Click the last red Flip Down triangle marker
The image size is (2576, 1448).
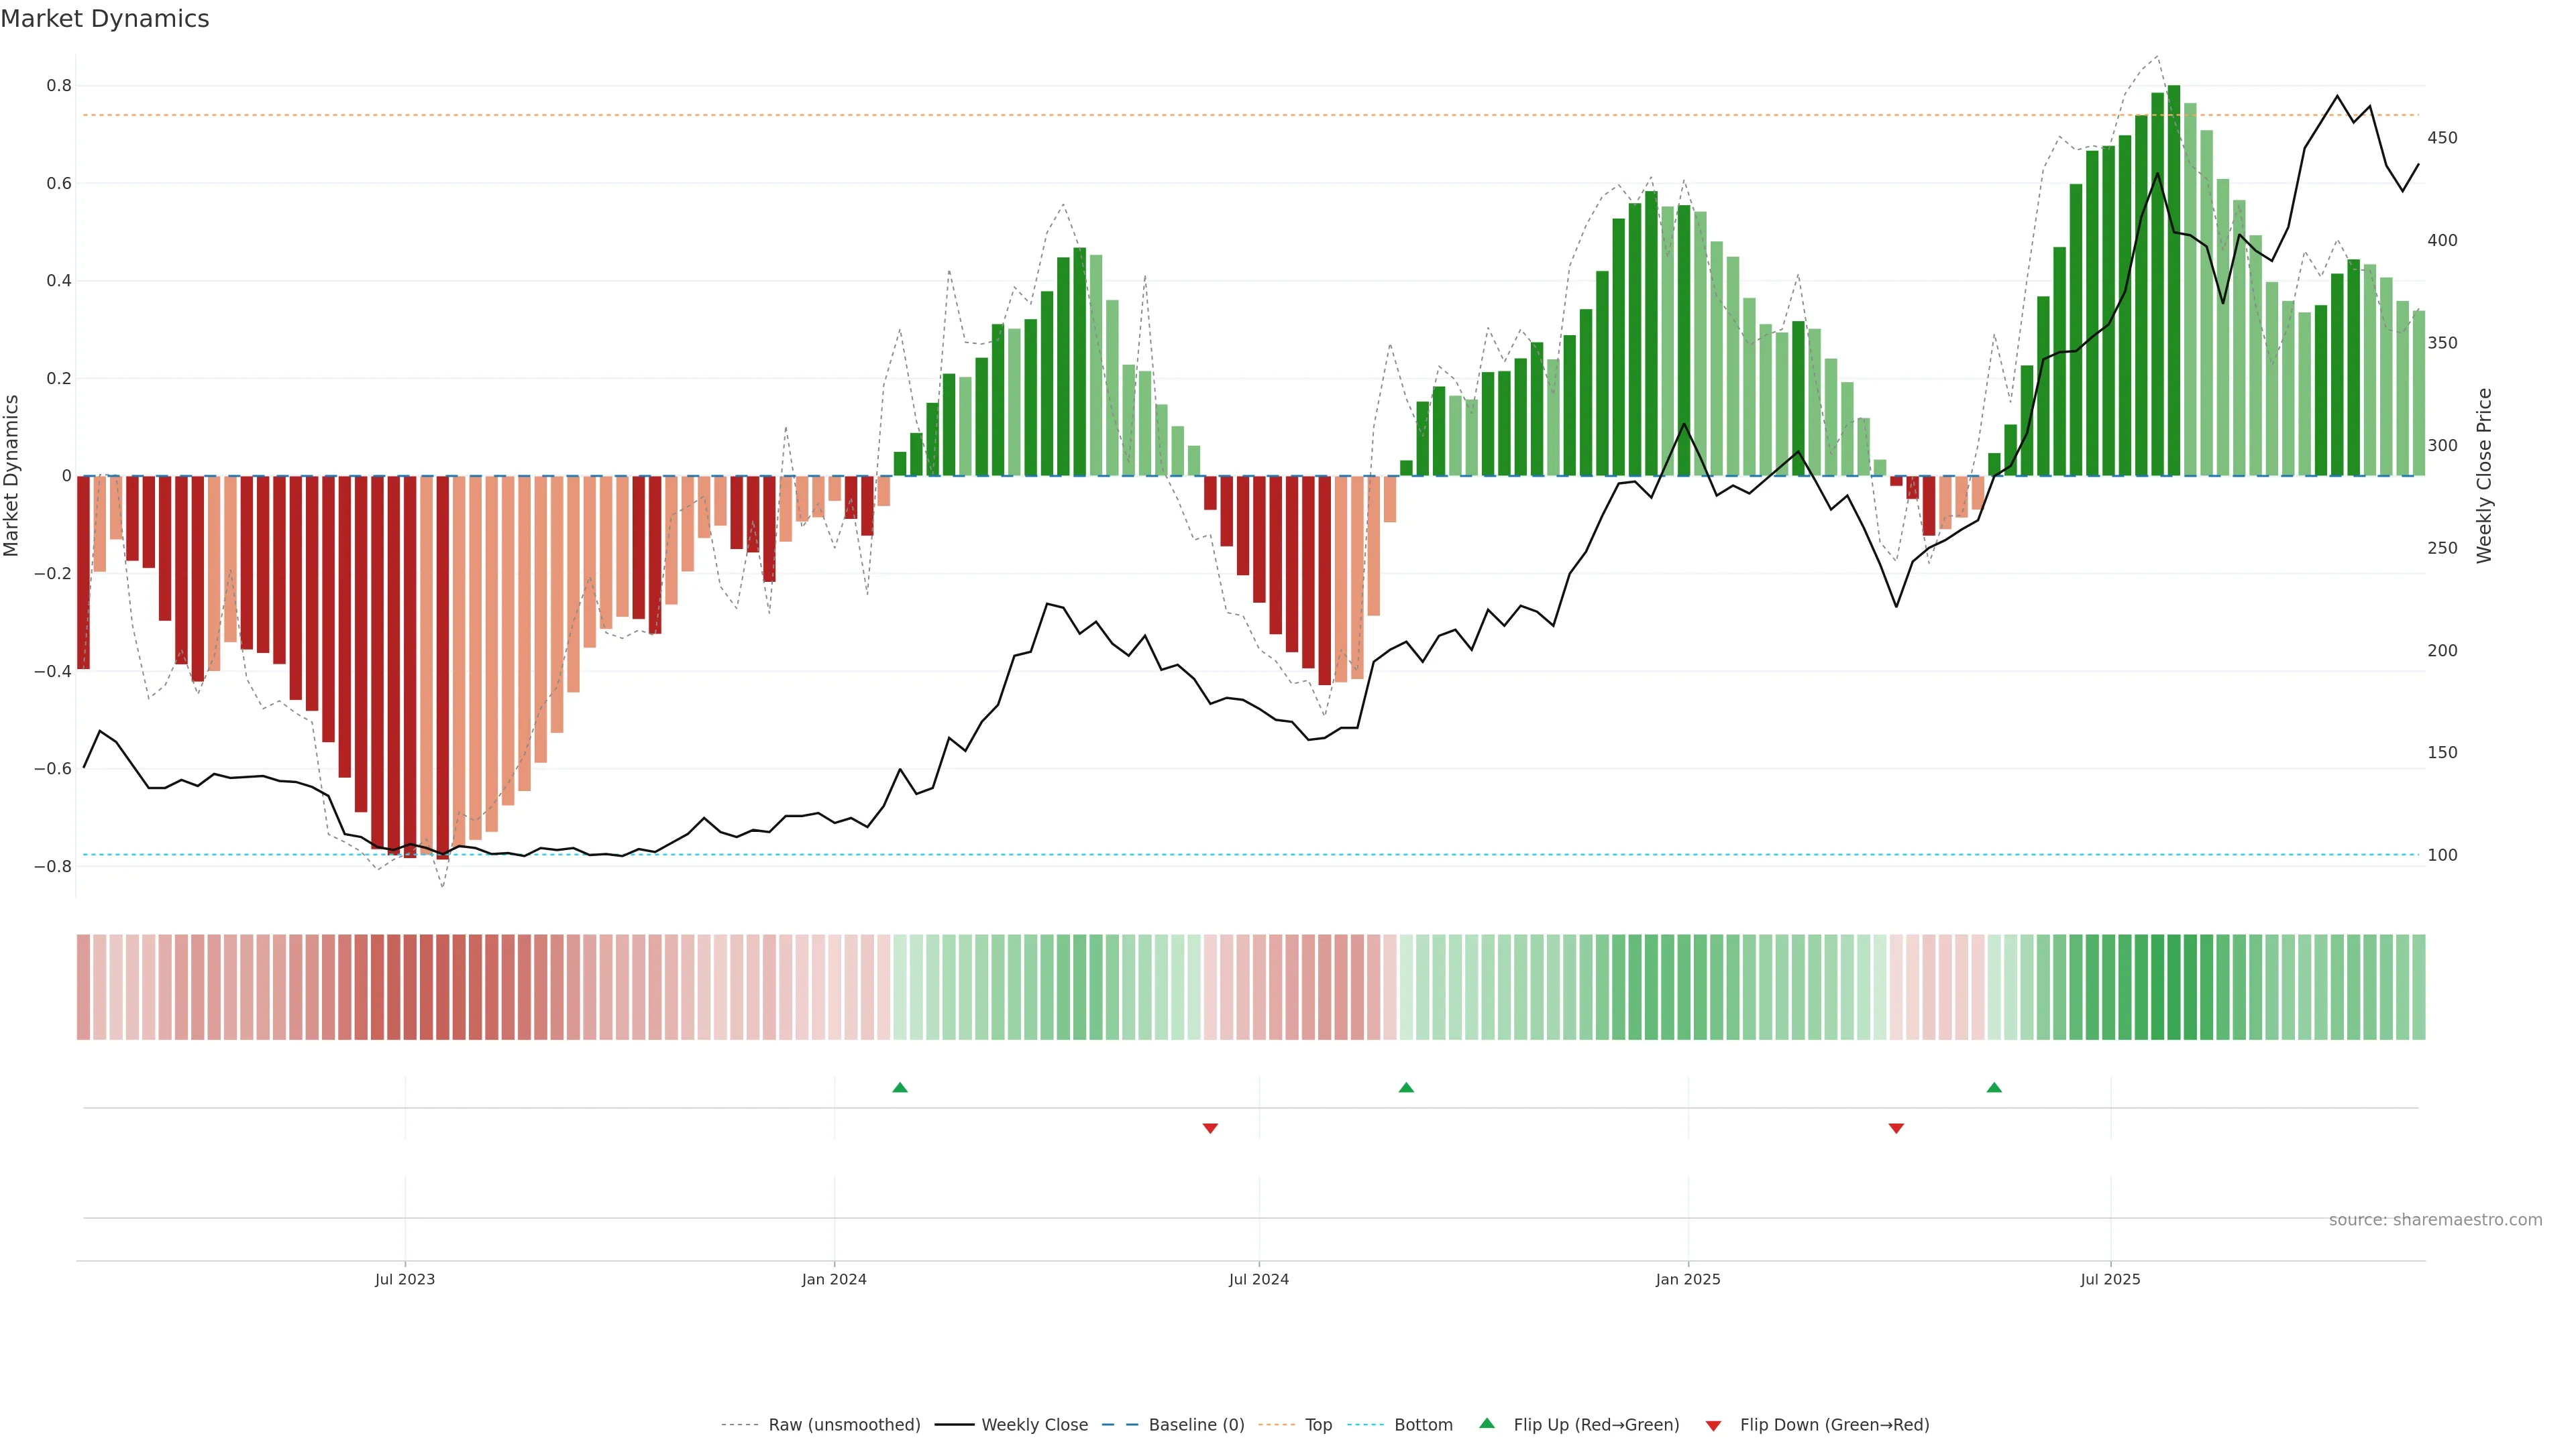[x=1896, y=1128]
